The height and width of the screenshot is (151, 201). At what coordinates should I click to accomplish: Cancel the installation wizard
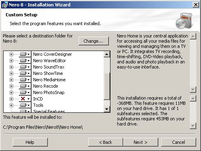coord(179,142)
